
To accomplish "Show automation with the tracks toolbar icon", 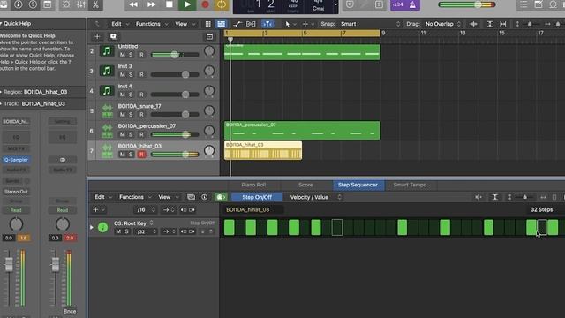I will [x=237, y=24].
